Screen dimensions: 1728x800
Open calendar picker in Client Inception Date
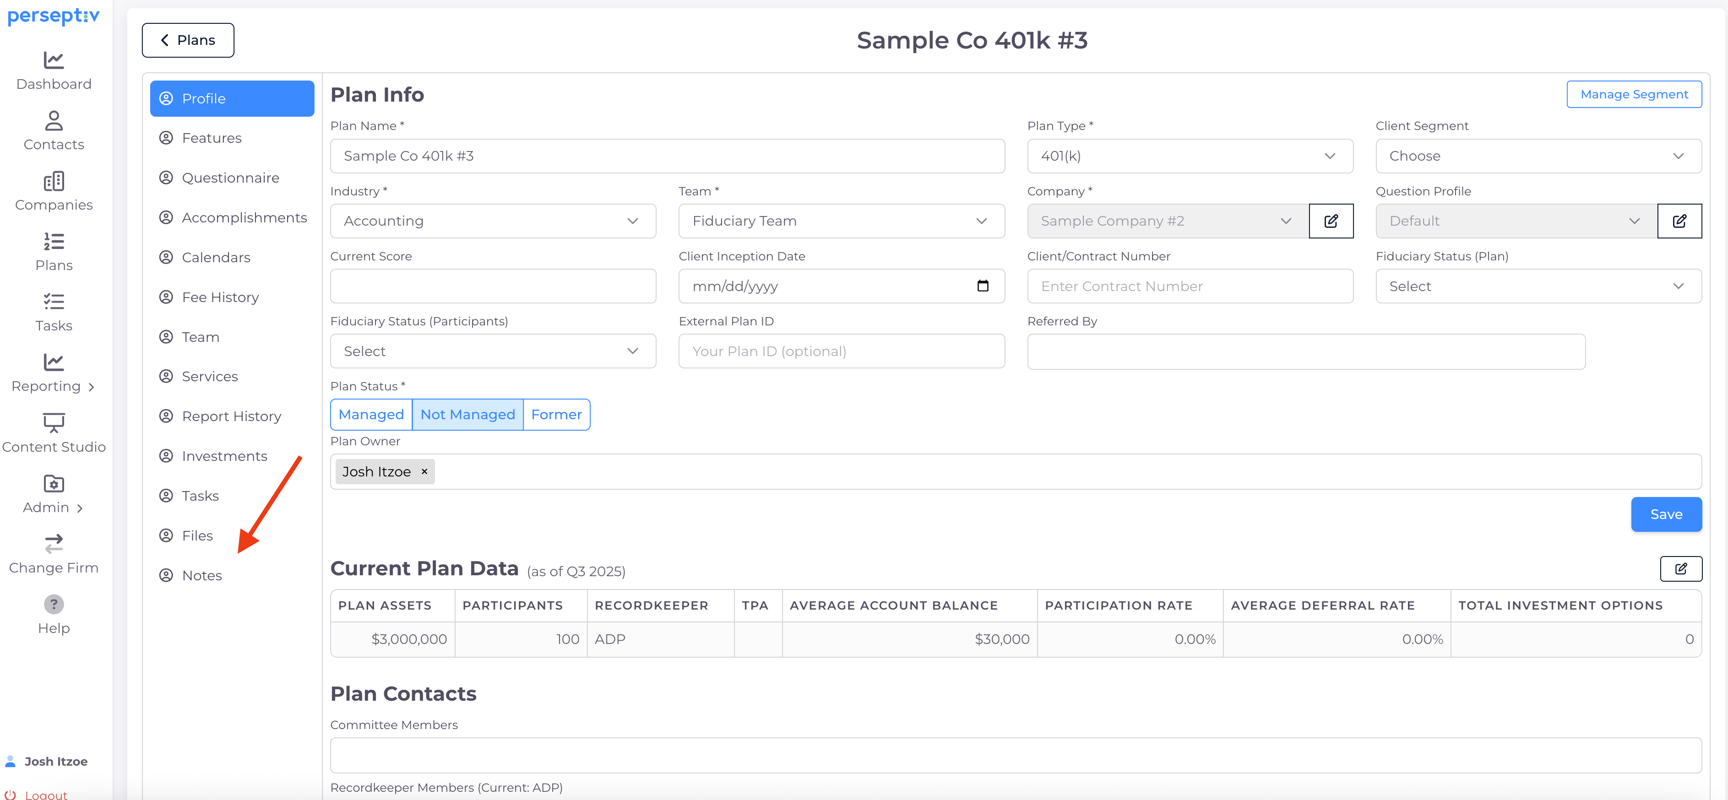click(983, 286)
